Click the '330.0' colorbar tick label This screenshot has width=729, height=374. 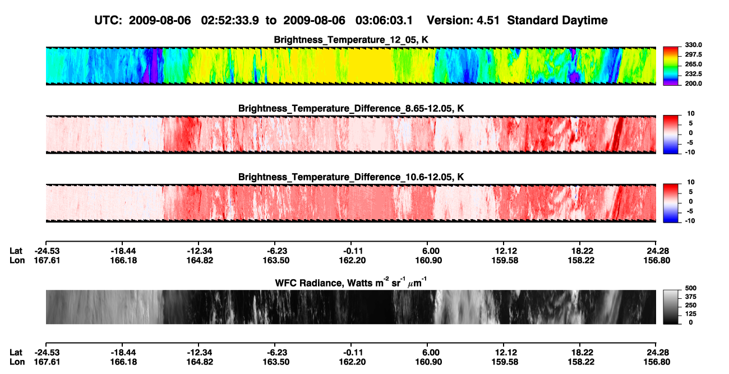[x=693, y=45]
